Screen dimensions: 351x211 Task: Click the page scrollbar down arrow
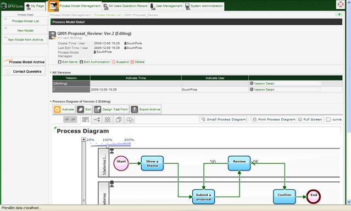pos(349,202)
